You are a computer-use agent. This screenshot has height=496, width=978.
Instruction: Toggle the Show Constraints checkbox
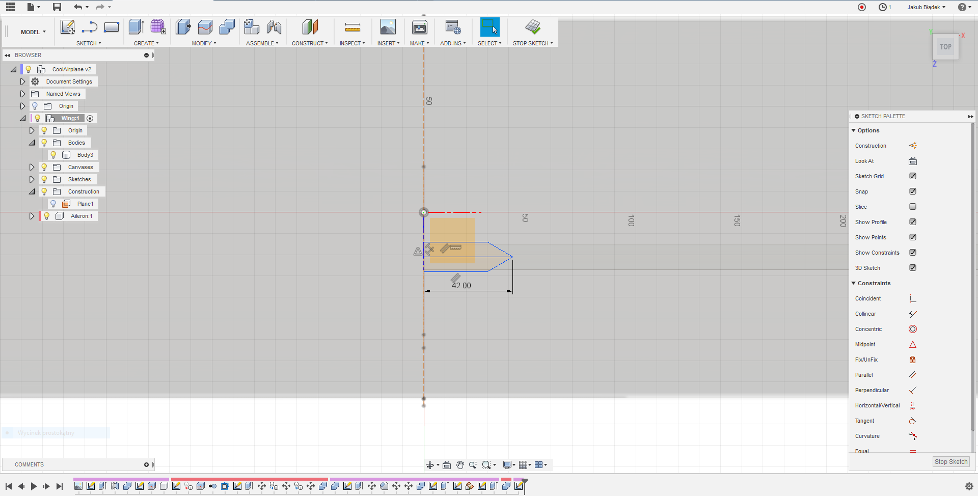(x=913, y=253)
